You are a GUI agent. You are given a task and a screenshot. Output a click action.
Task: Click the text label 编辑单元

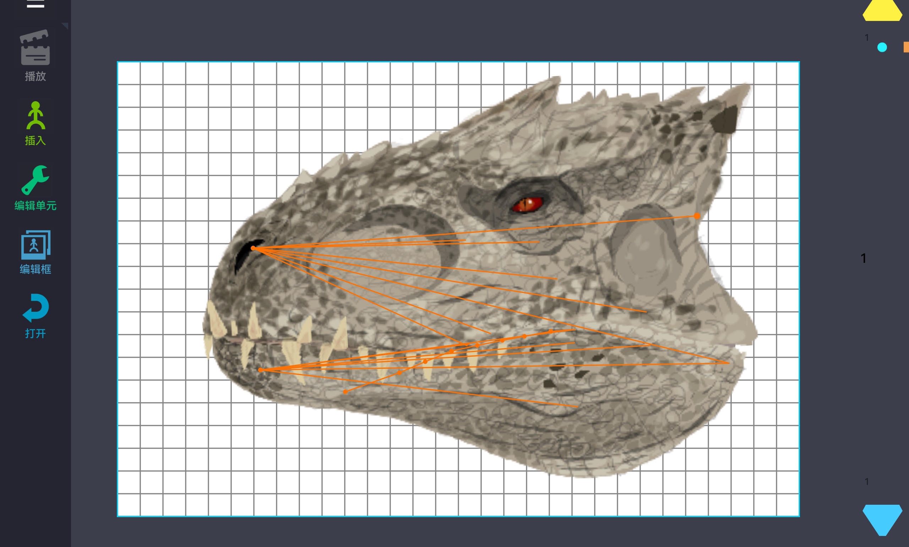(36, 206)
